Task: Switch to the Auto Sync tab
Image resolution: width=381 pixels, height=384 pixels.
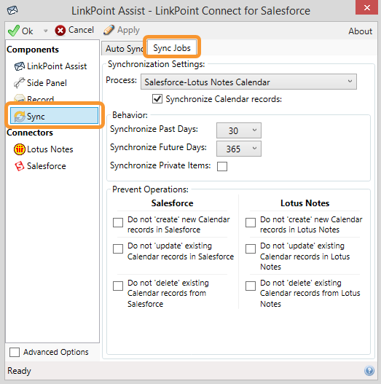Action: [124, 49]
